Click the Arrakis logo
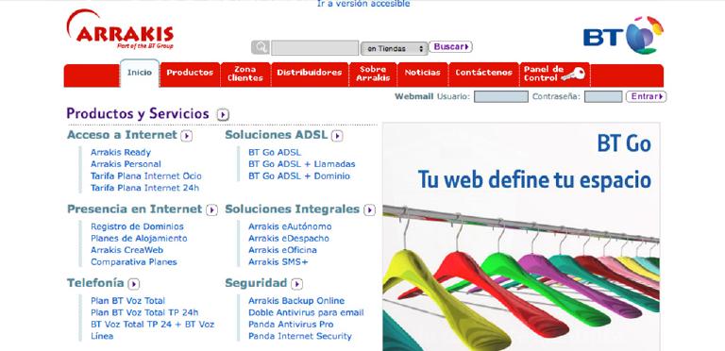 pos(120,30)
